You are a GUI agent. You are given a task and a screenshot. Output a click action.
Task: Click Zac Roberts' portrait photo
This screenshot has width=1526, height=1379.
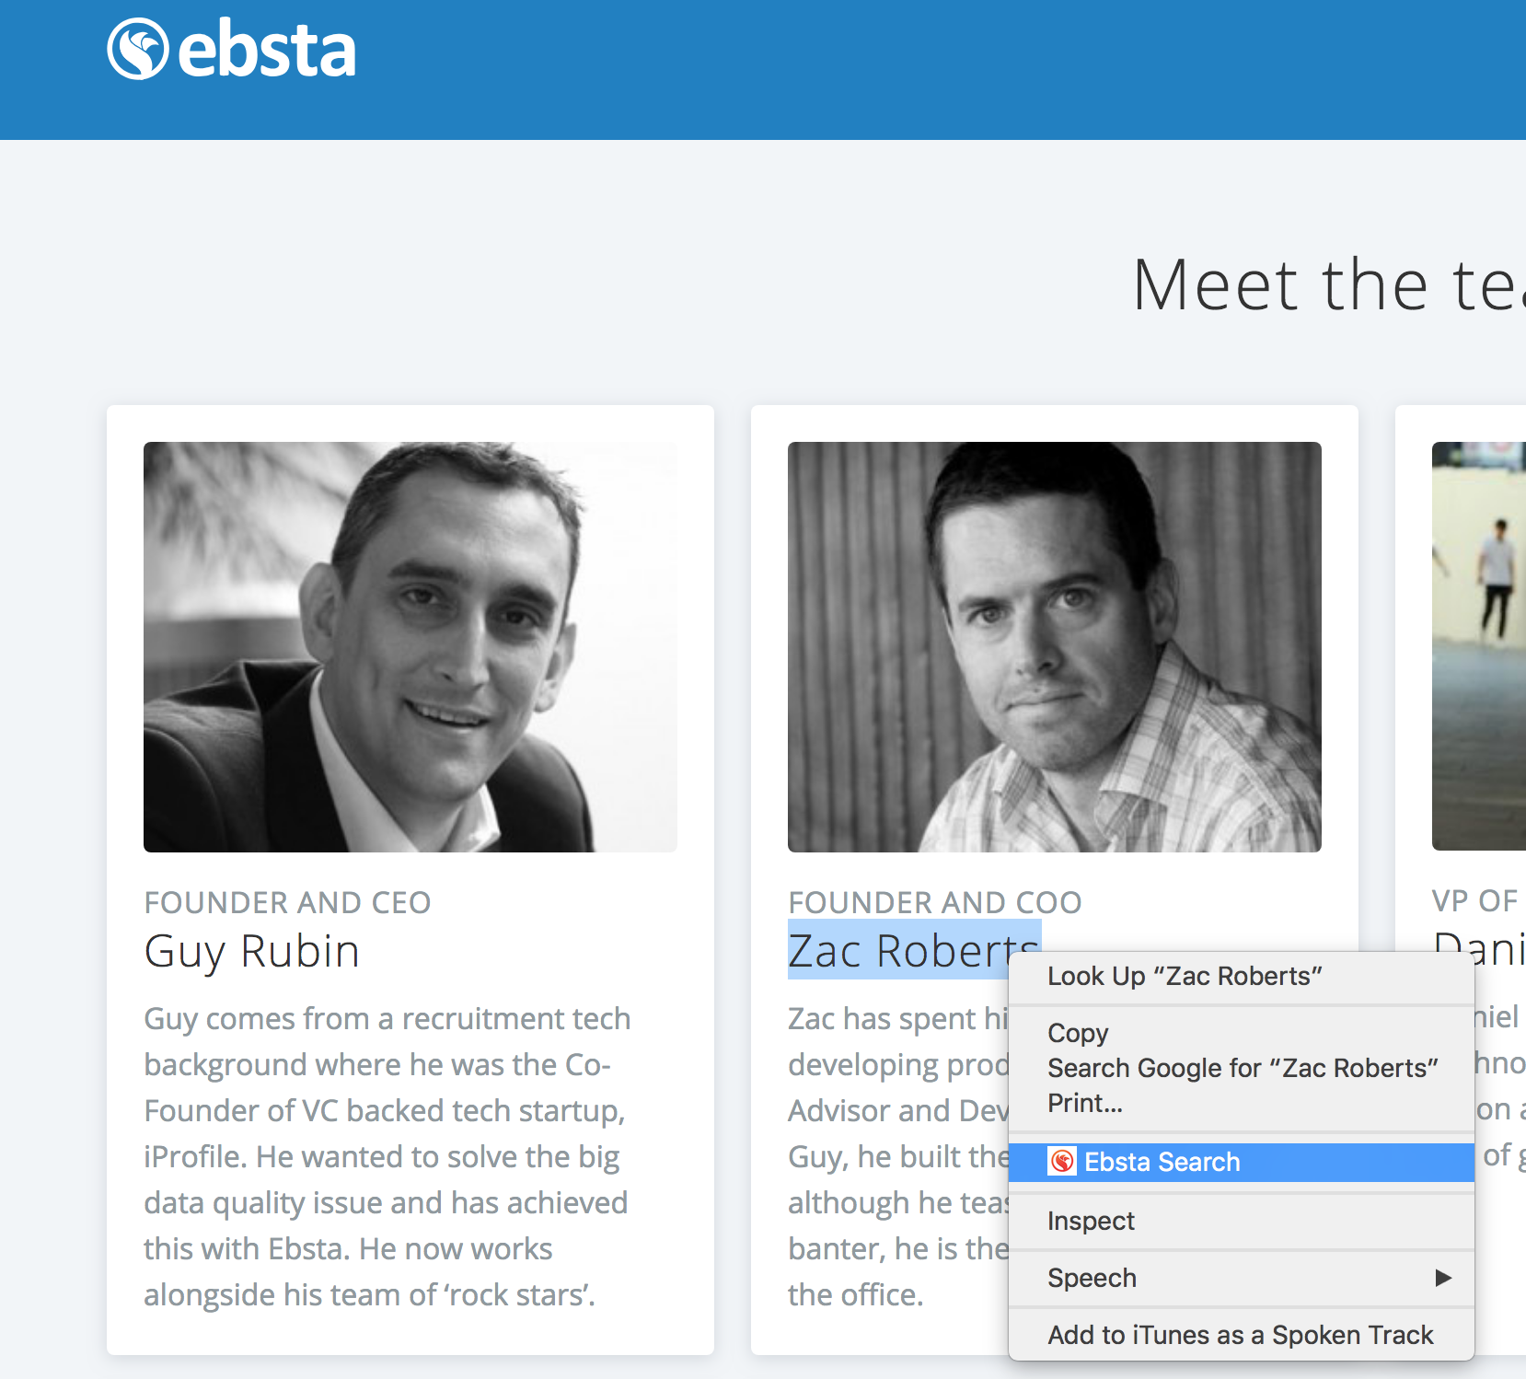[x=1054, y=646]
